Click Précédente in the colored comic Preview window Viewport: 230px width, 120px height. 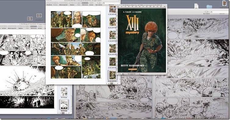49,3
